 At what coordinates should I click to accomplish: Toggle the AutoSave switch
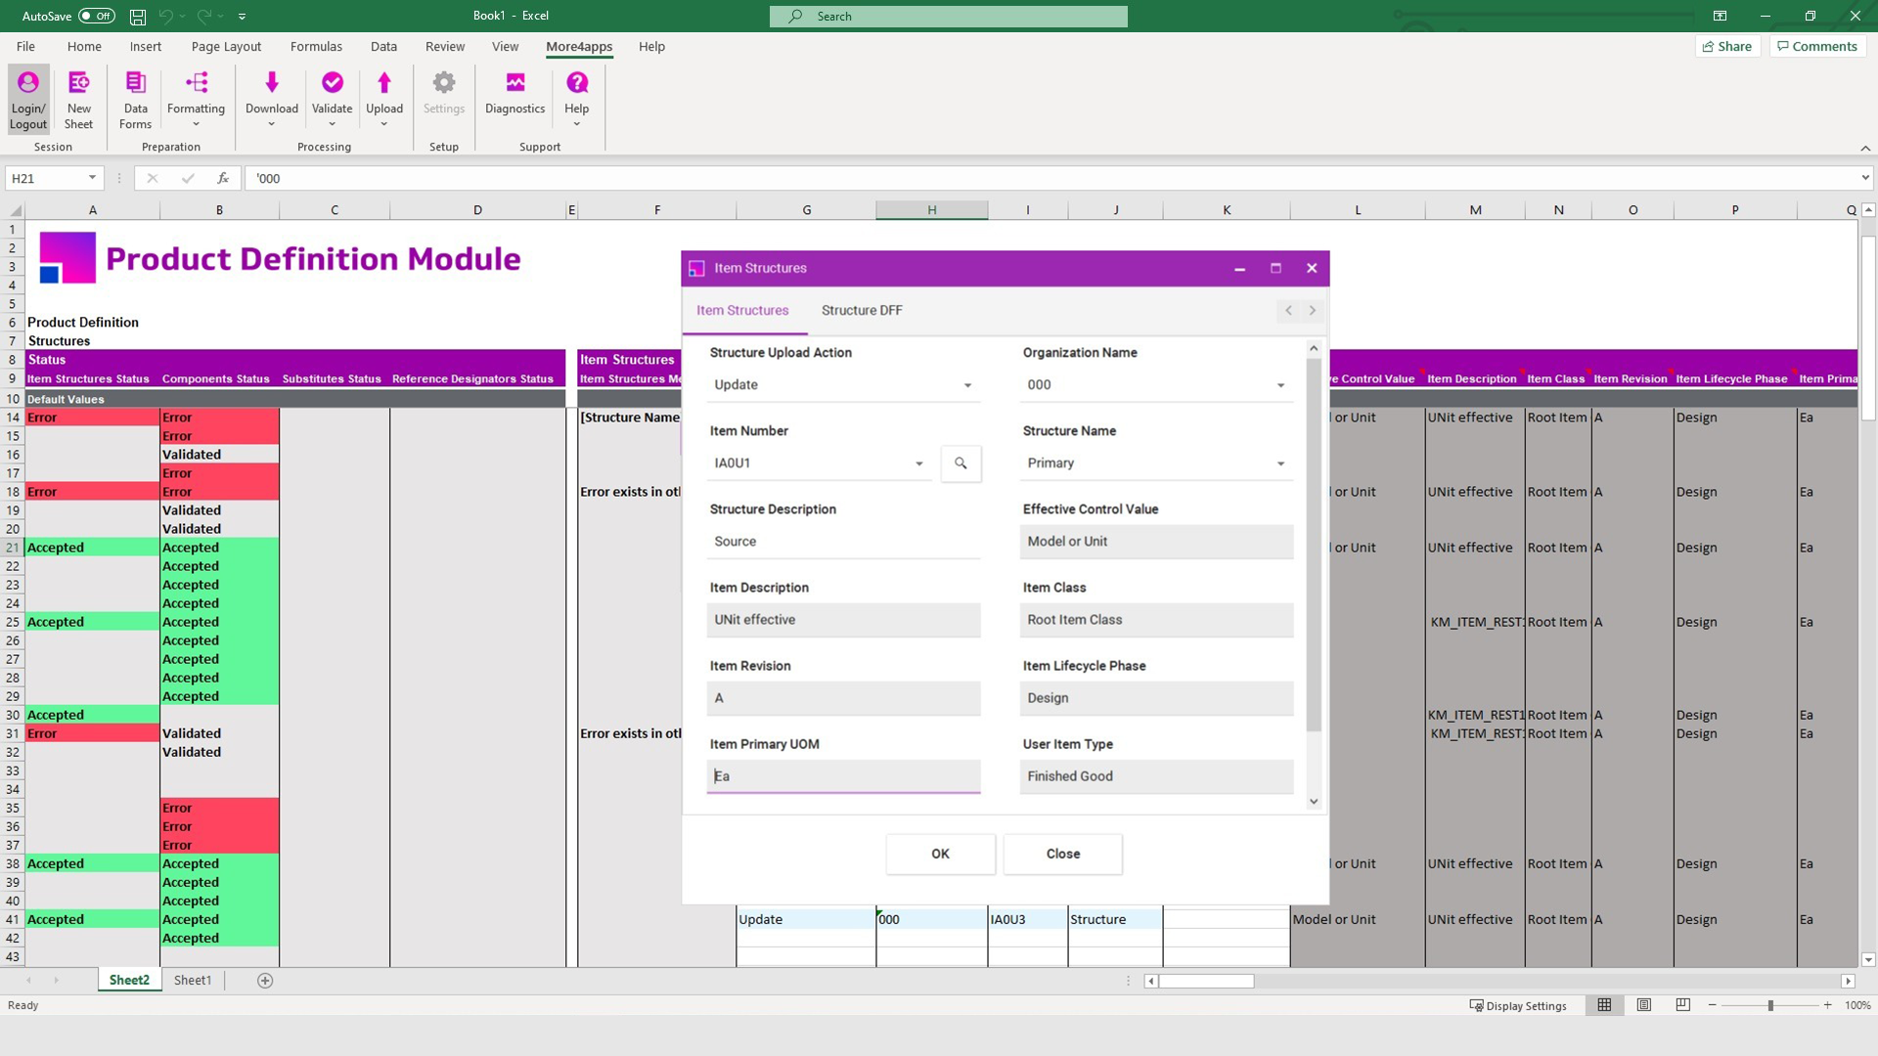pyautogui.click(x=96, y=16)
